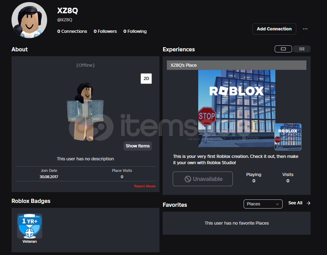
Task: Click the join date 30.08.2017
Action: click(49, 177)
